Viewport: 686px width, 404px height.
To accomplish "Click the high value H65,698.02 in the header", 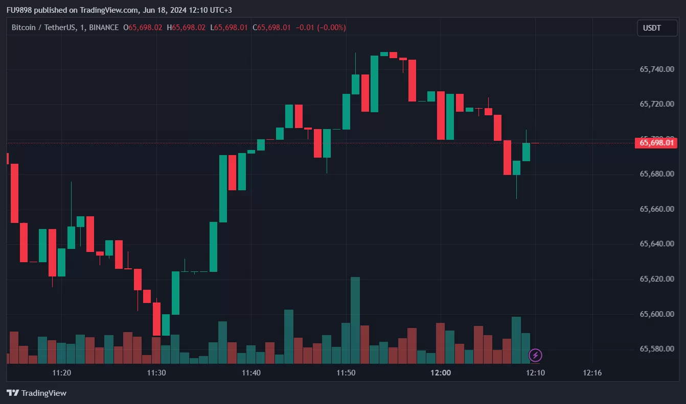I will 186,28.
